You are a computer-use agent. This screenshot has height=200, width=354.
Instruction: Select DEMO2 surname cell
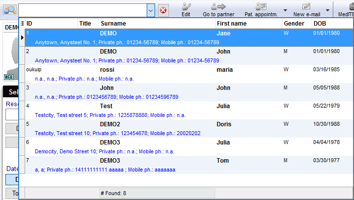click(x=110, y=124)
